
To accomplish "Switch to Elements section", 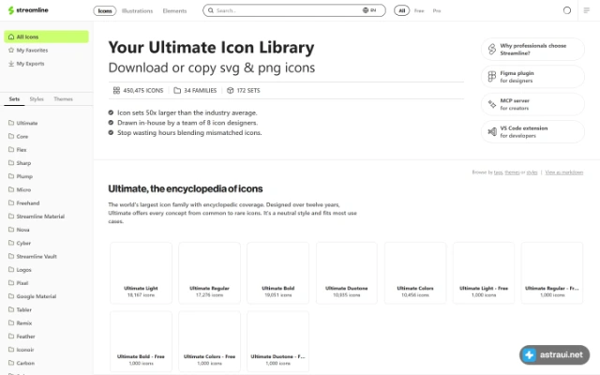I will [x=174, y=10].
